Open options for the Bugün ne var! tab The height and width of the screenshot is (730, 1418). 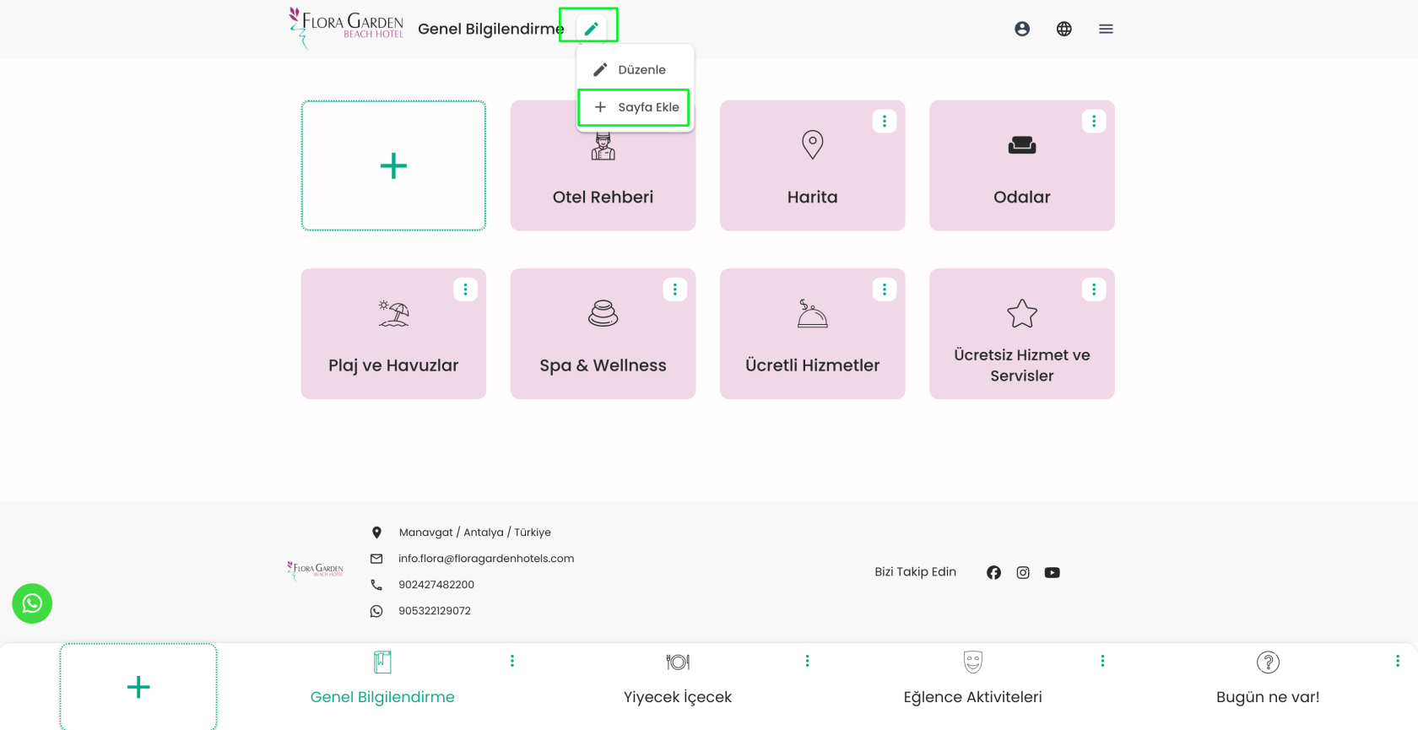[1397, 661]
